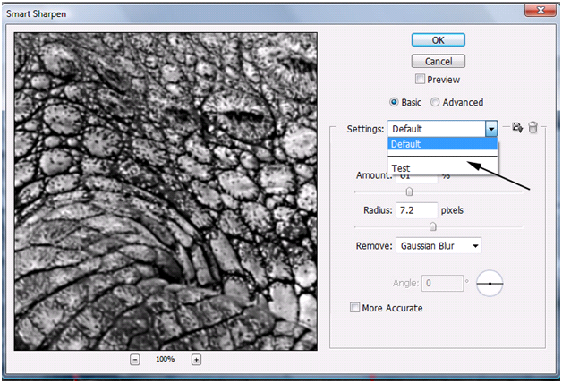Zoom in the preview with plus button
Image resolution: width=562 pixels, height=383 pixels.
(x=196, y=360)
